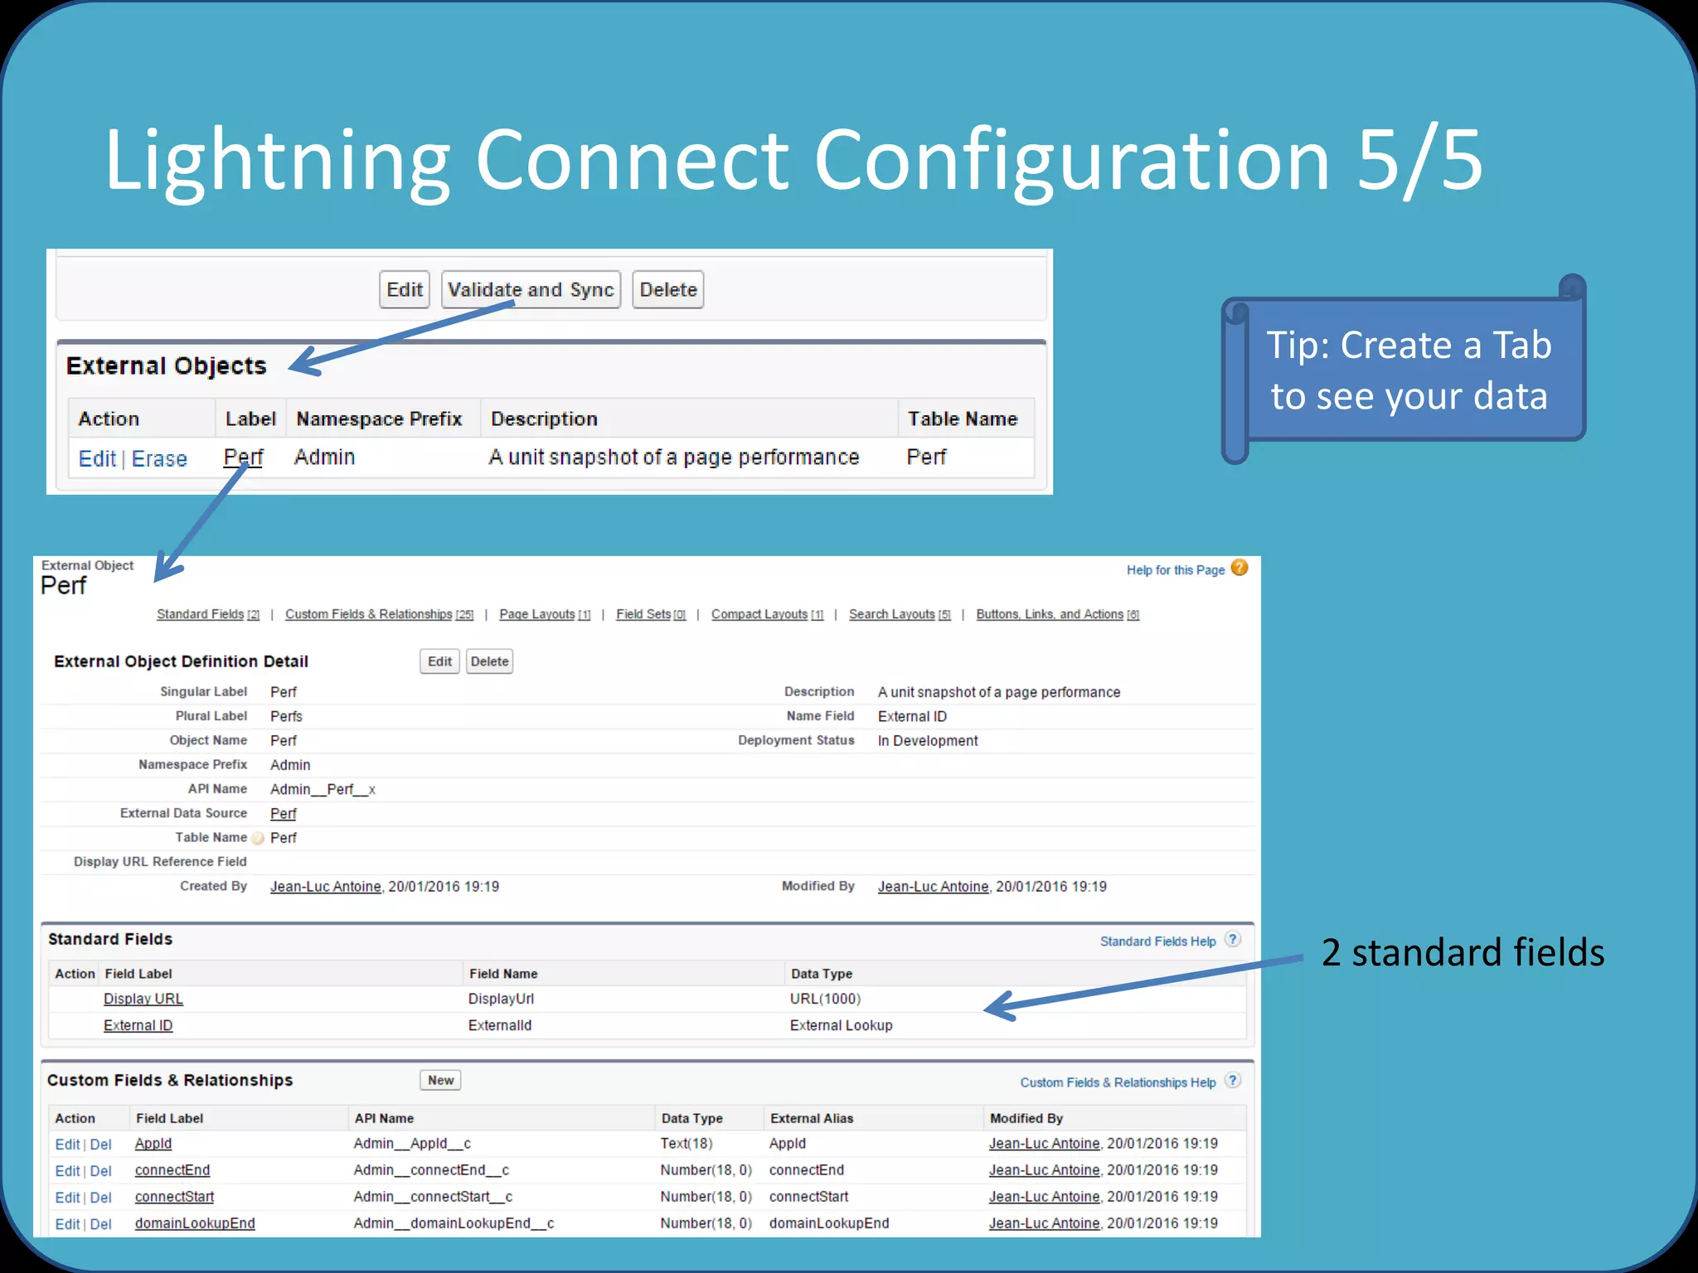1698x1273 pixels.
Task: Click Del for the AppId field
Action: point(100,1145)
